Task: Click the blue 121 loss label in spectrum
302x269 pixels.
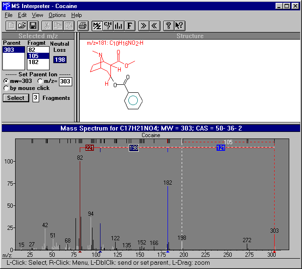Action: pyautogui.click(x=221, y=147)
